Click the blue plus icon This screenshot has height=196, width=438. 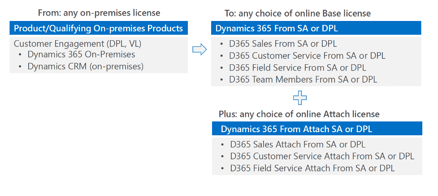coord(300,98)
